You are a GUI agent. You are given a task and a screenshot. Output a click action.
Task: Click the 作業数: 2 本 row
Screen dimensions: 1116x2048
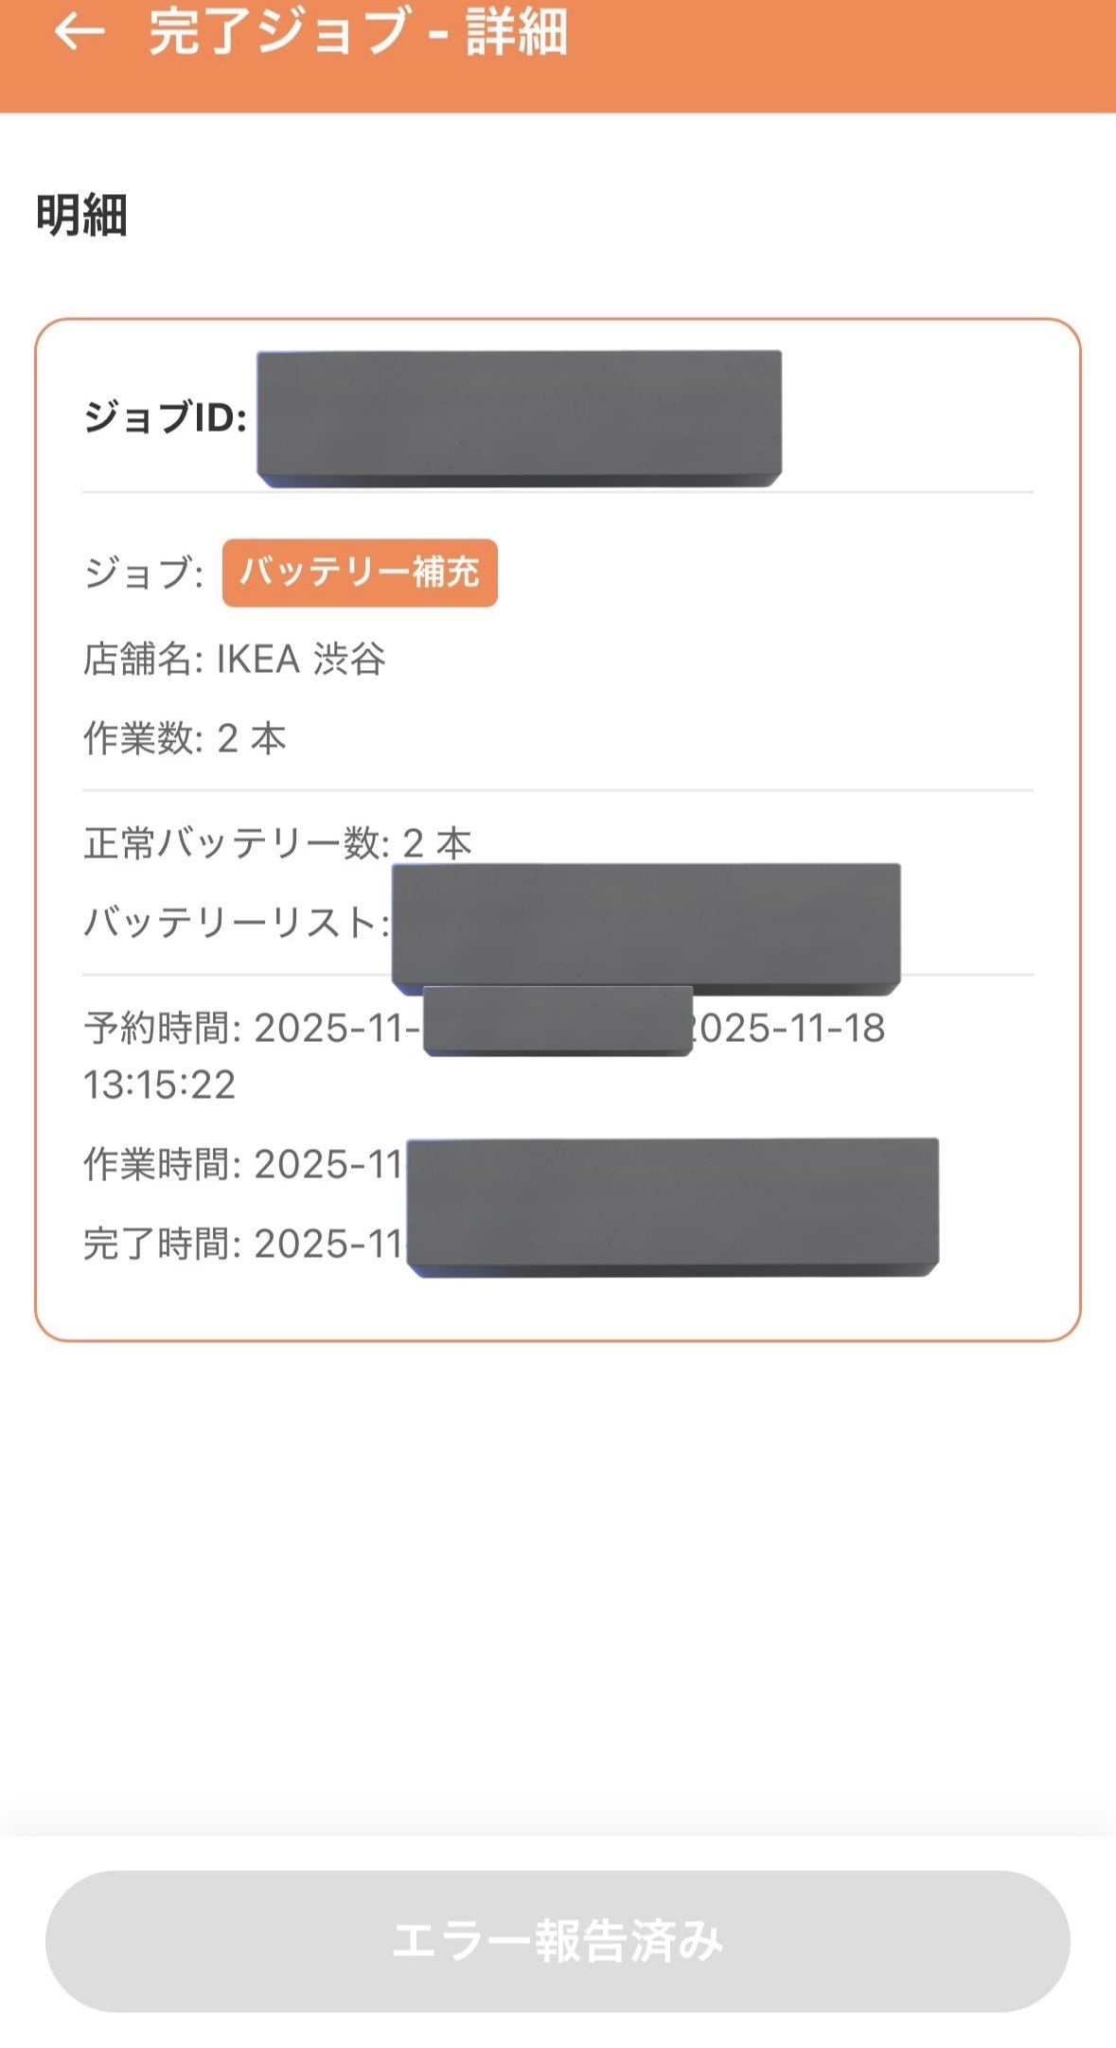point(186,739)
